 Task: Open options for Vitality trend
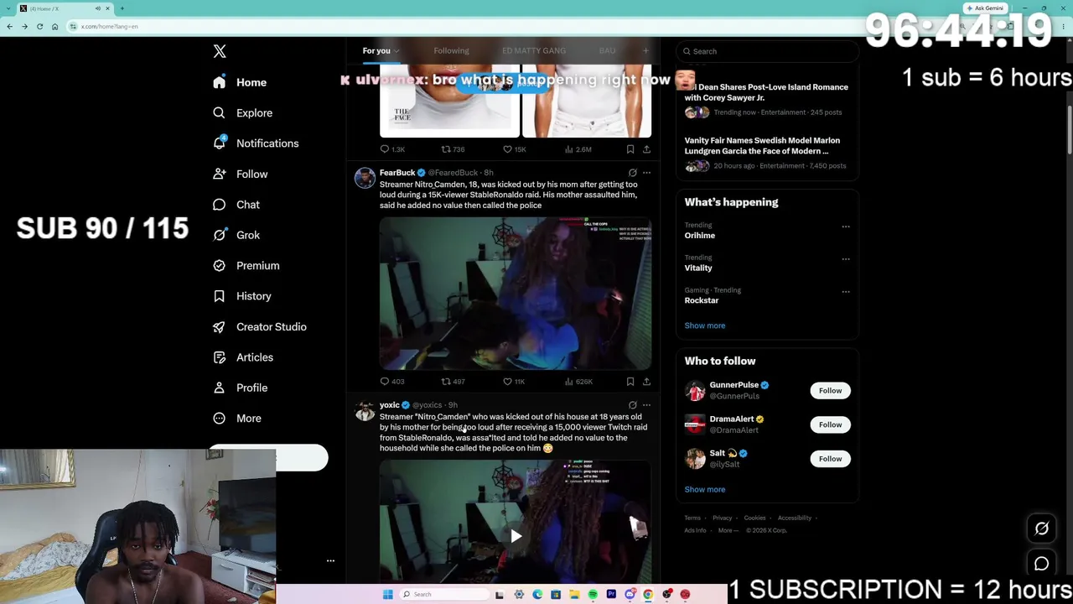tap(846, 259)
